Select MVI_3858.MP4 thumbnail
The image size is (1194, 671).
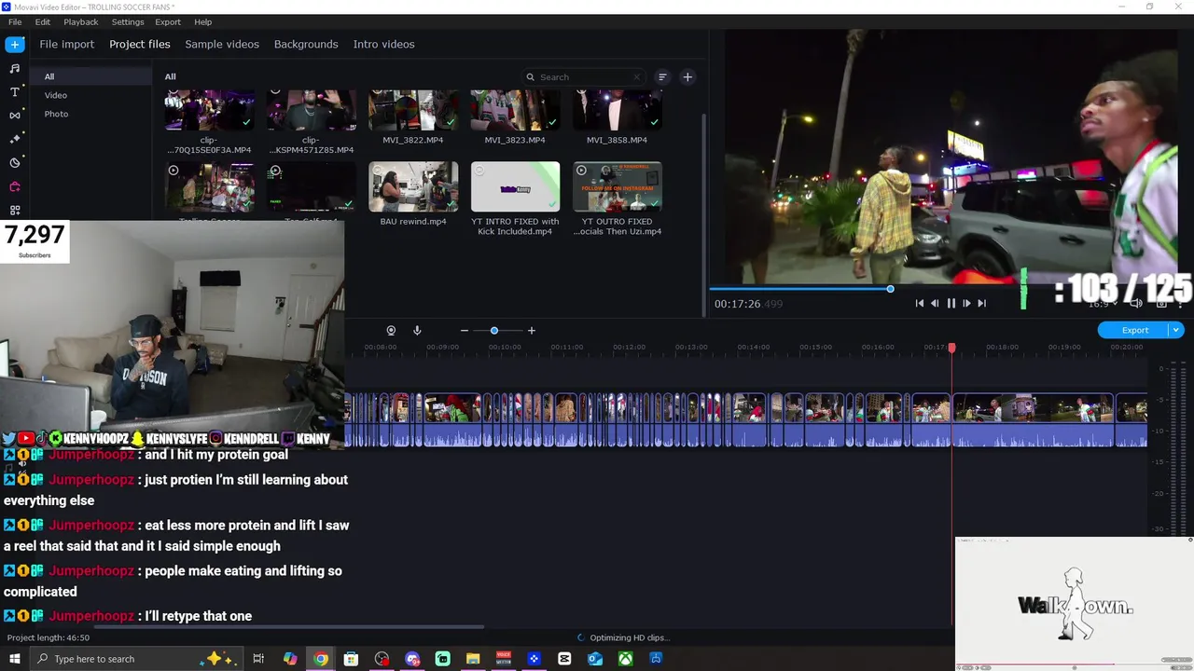coord(617,110)
